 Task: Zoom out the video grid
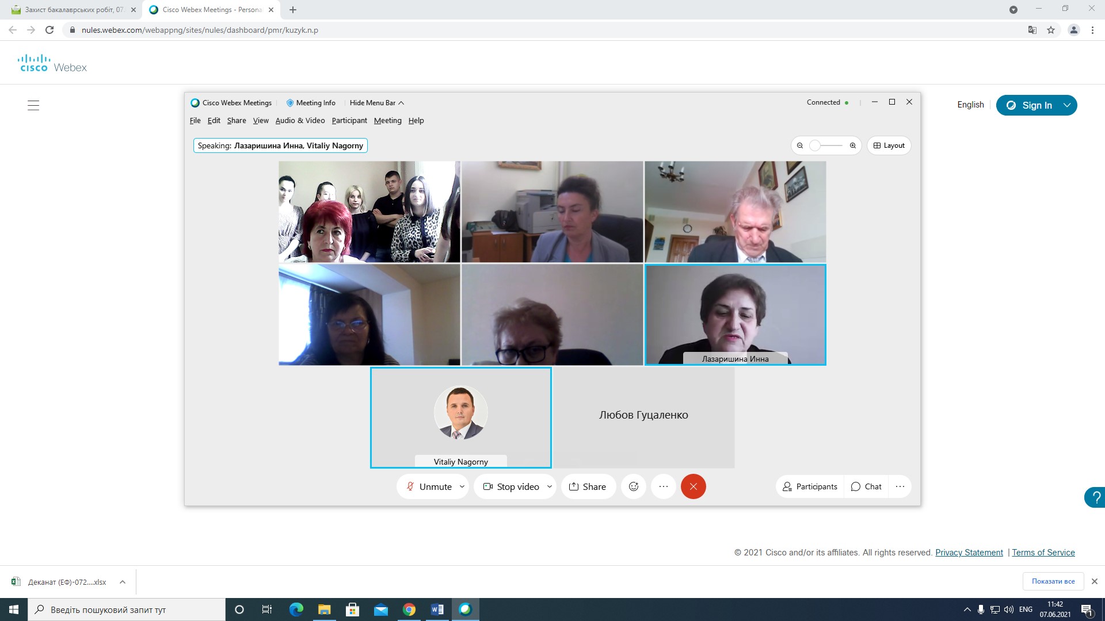[x=800, y=145]
